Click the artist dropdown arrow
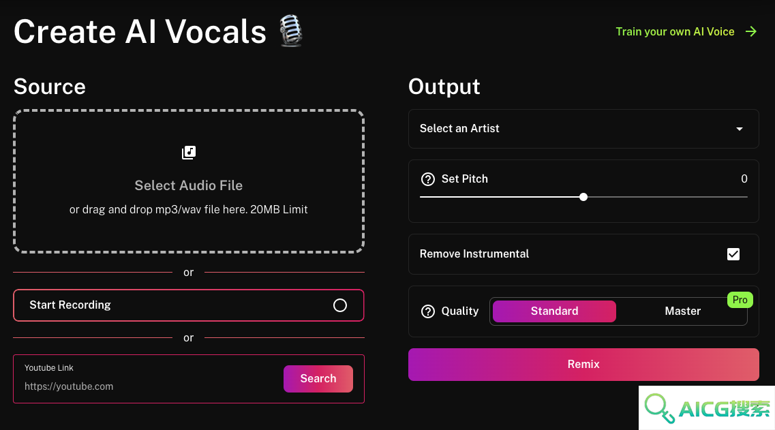This screenshot has width=775, height=430. coord(740,129)
